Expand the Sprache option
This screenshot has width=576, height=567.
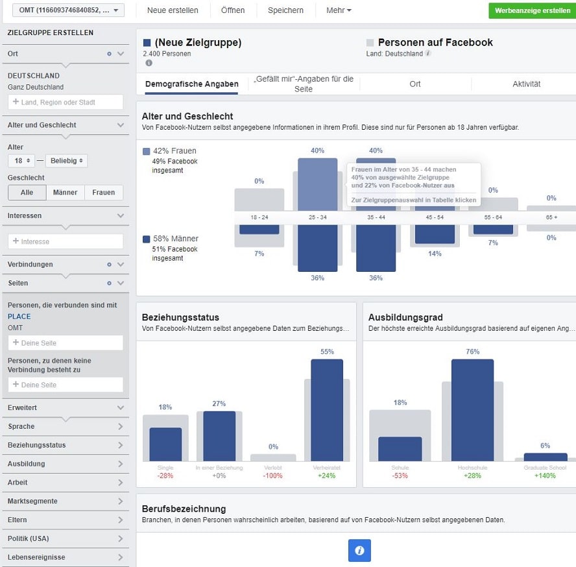[x=66, y=427]
